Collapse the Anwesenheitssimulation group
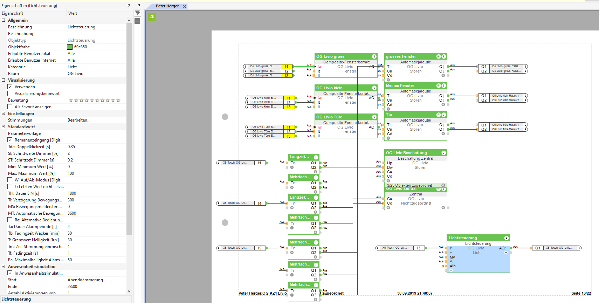Viewport: 599px width, 303px height. pos(4,267)
